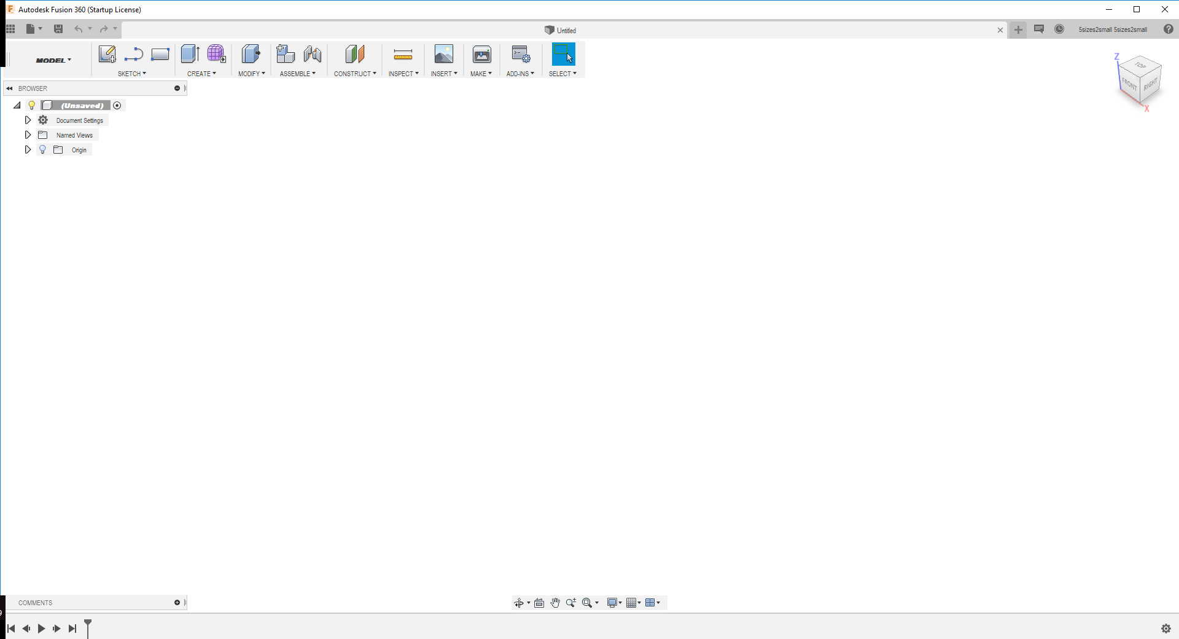1179x639 pixels.
Task: Add a new design tab
Action: coord(1018,29)
